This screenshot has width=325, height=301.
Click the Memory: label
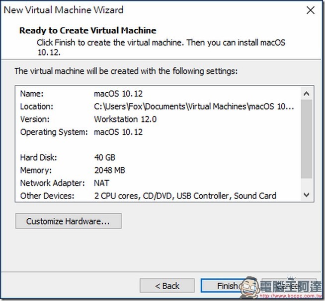pos(36,170)
